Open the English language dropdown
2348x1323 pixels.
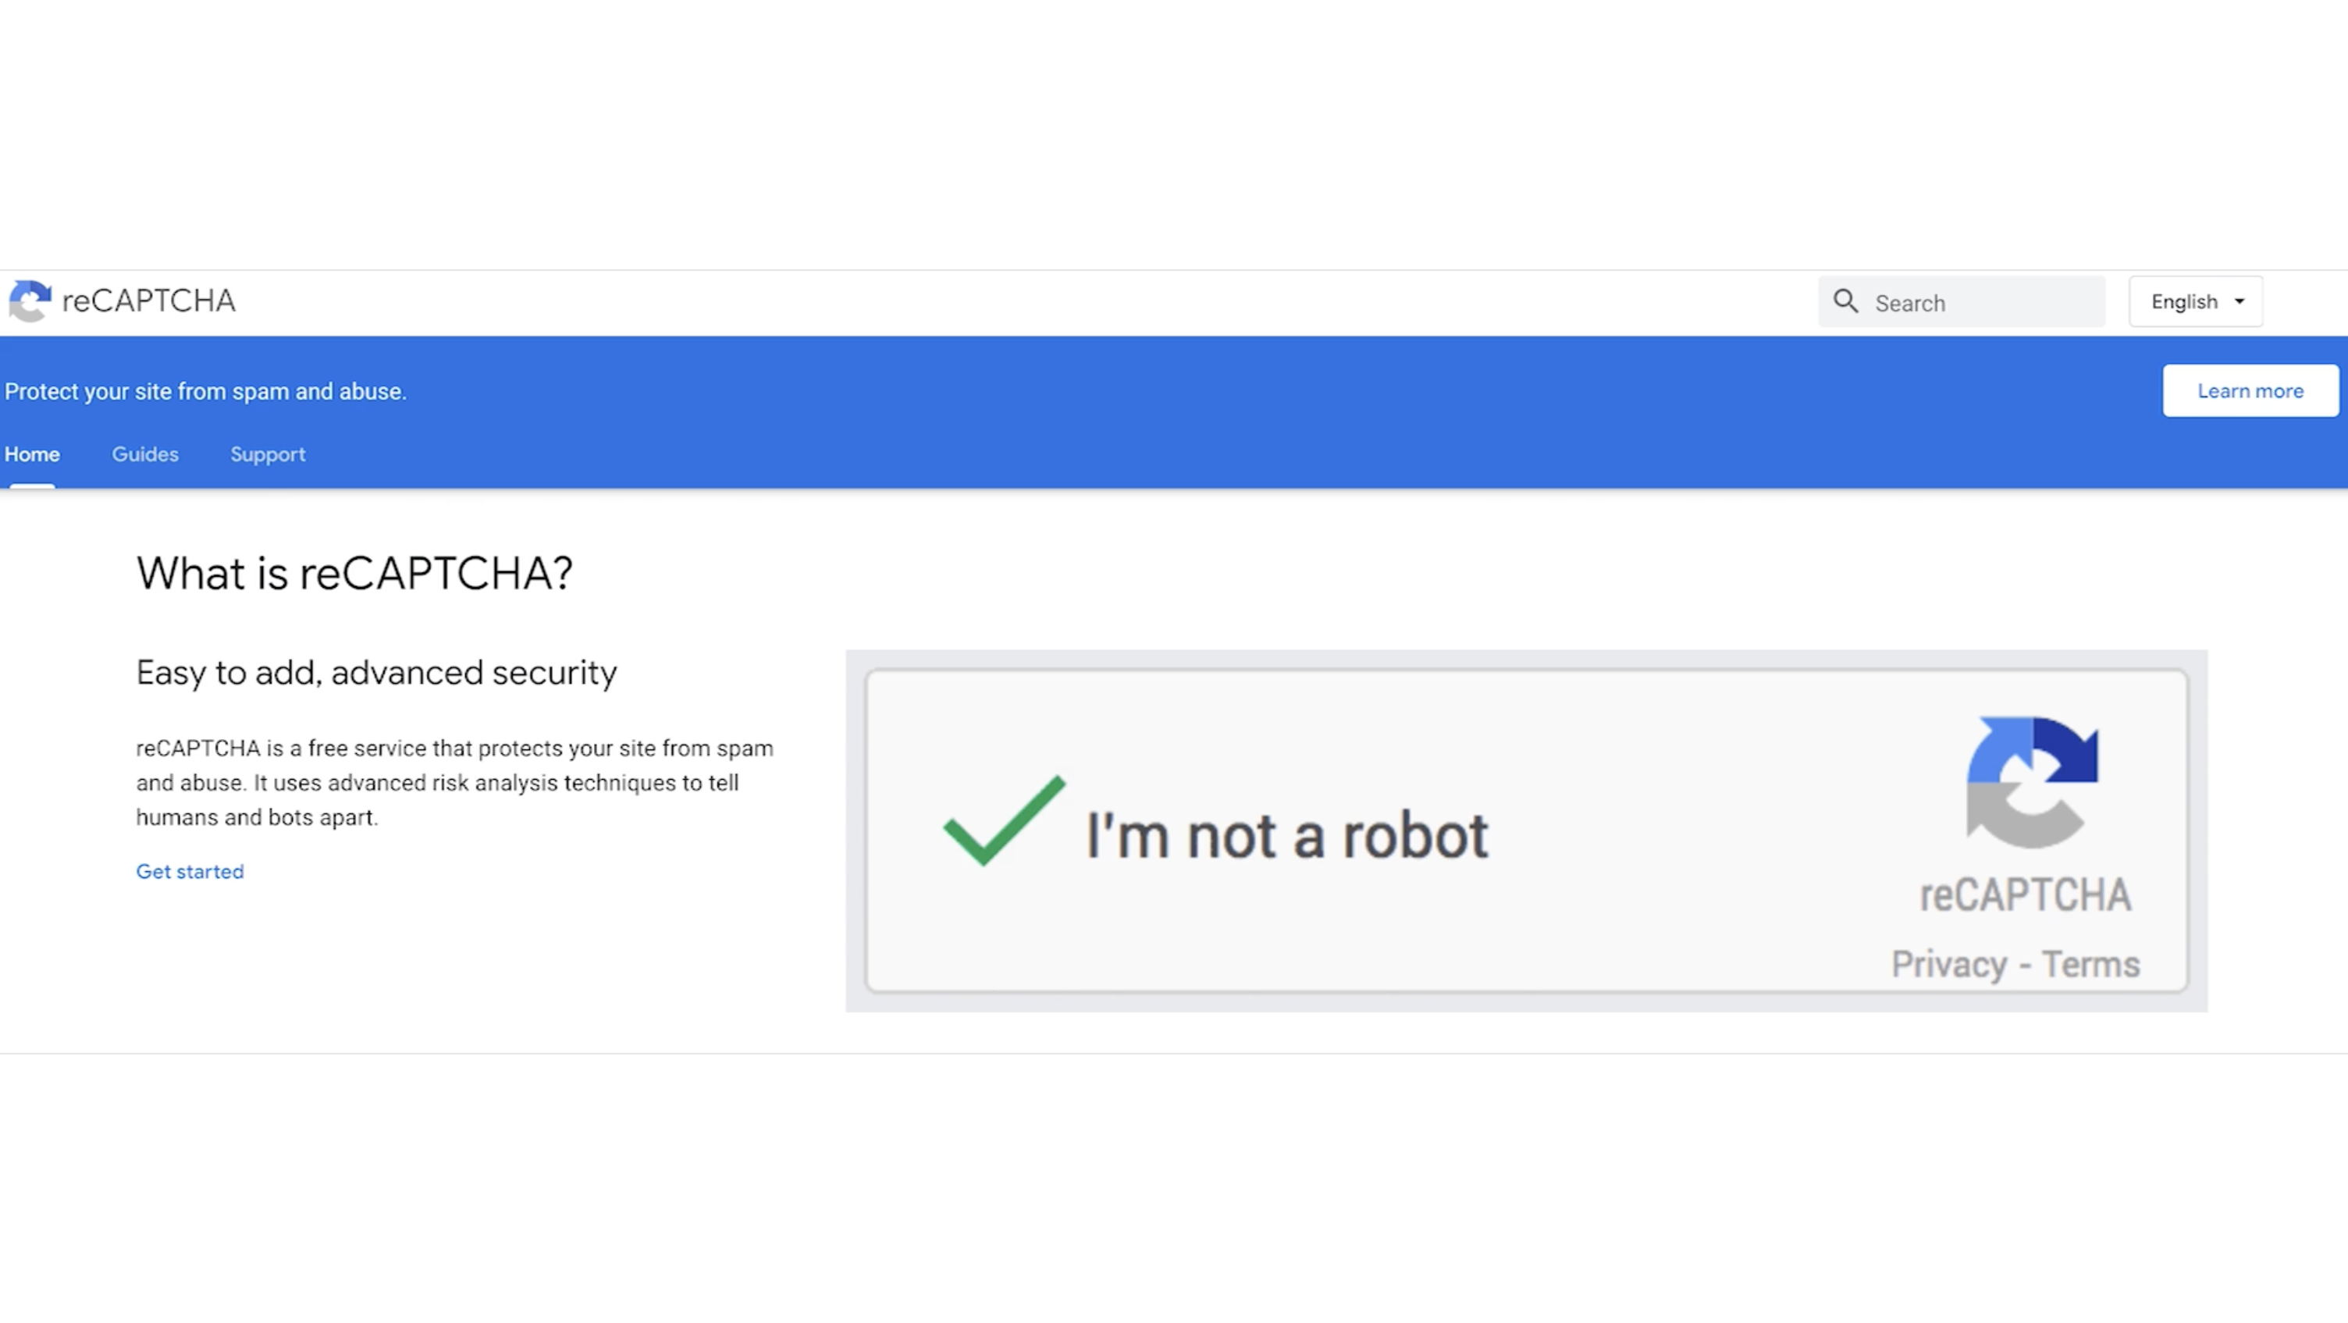click(2195, 301)
